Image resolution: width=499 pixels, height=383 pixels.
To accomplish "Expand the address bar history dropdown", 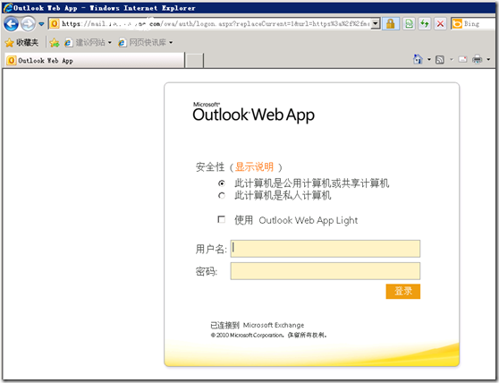I will (376, 23).
